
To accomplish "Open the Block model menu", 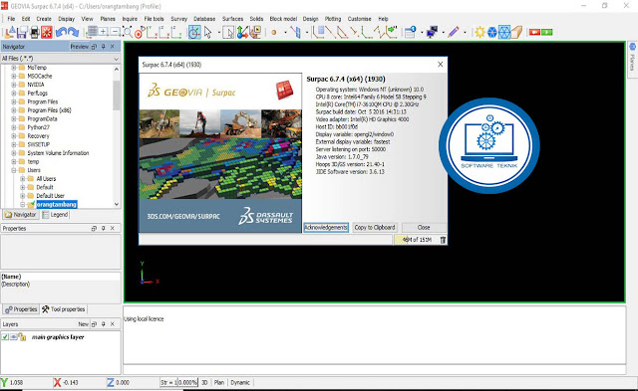I will pos(283,19).
